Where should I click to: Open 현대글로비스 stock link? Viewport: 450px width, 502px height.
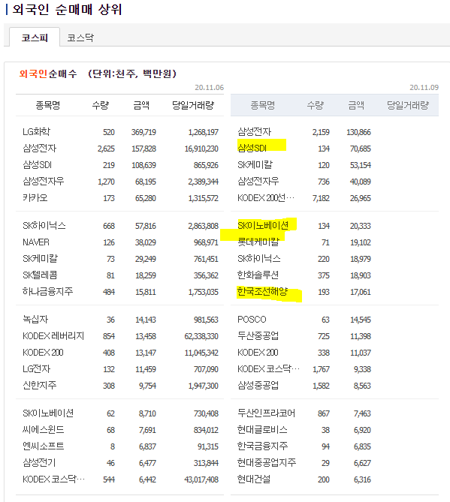point(262,430)
